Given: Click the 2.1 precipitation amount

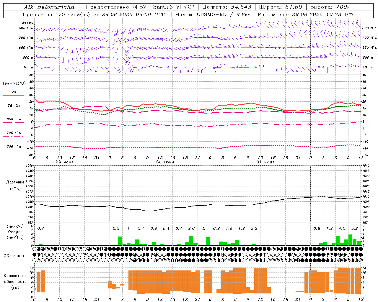Looking at the screenshot, I should [x=141, y=229].
